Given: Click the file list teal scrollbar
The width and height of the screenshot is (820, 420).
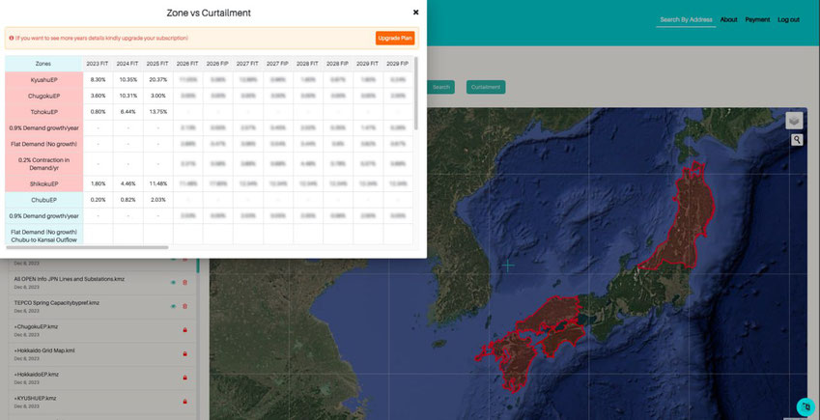Looking at the screenshot, I should 198,265.
